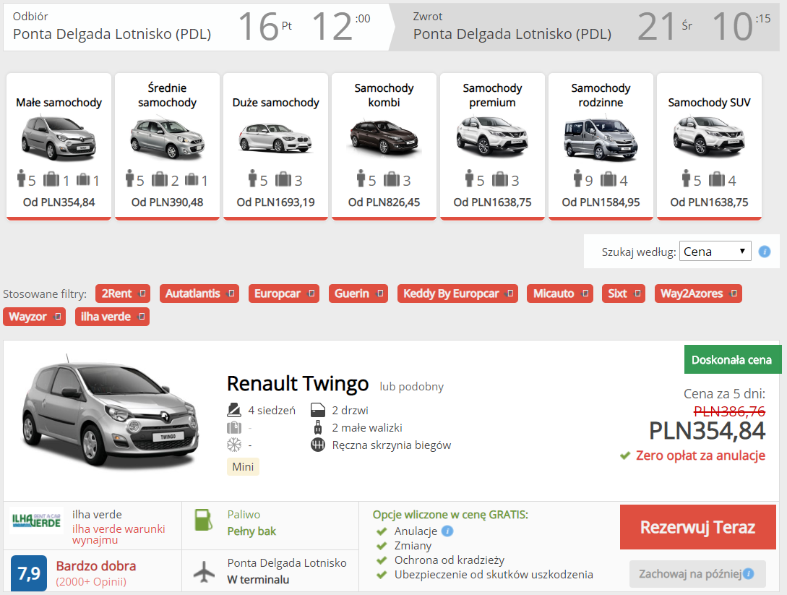Screen dimensions: 787x595
Task: Click the Renault Twingo car image
Action: [x=111, y=413]
